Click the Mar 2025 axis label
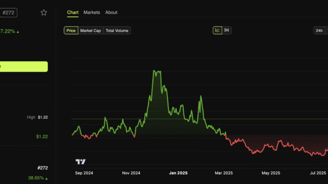 coord(224,173)
